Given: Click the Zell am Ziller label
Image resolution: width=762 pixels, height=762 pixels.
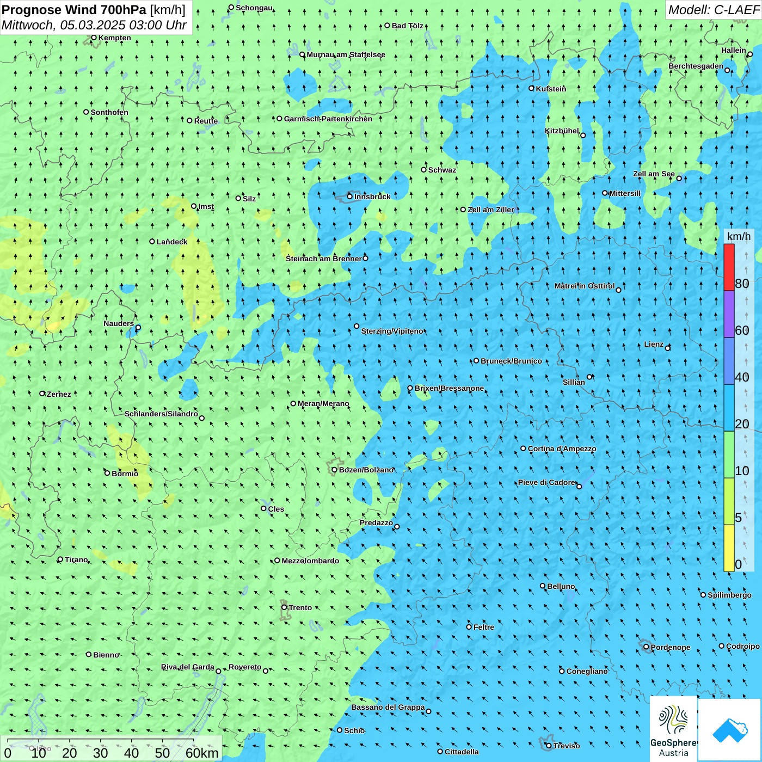Looking at the screenshot, I should (491, 210).
